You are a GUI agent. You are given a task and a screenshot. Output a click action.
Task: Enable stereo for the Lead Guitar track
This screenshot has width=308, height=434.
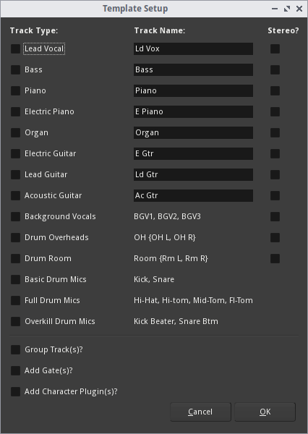[x=275, y=174]
